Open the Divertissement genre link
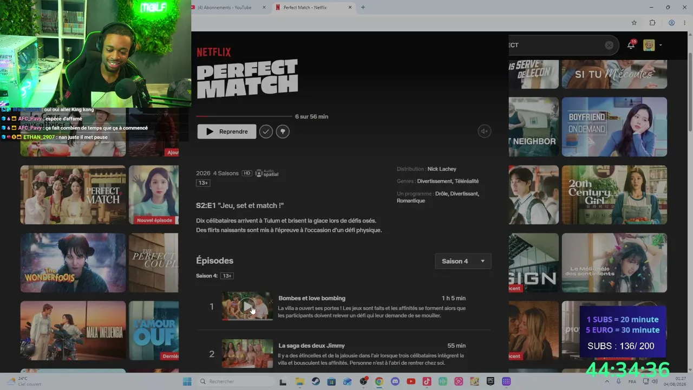Screen dimensions: 693x390 point(434,181)
